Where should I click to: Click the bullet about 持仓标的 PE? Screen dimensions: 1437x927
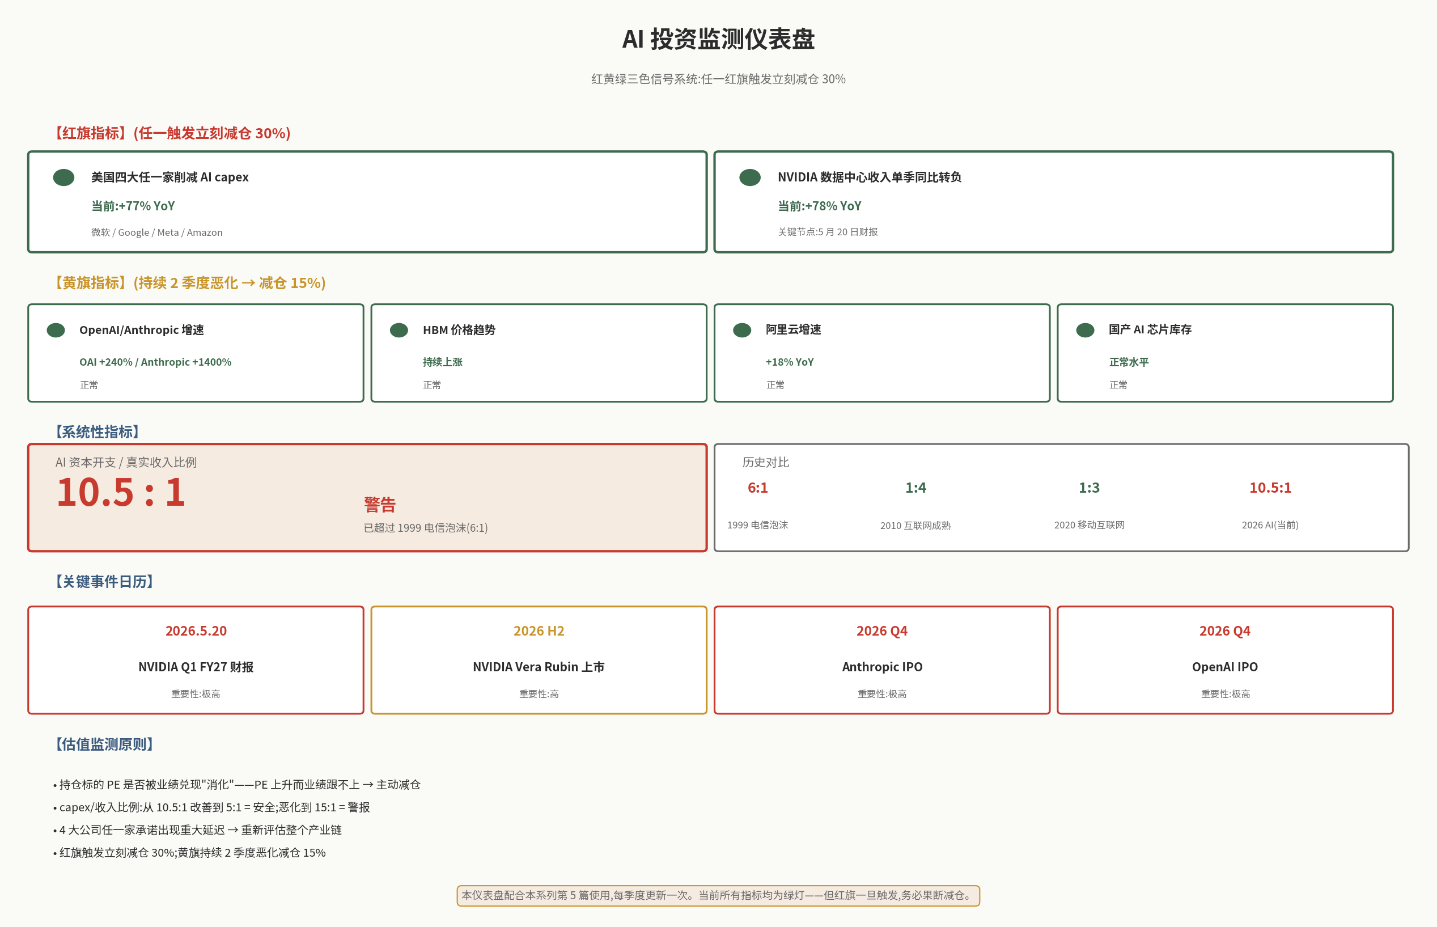coord(236,784)
